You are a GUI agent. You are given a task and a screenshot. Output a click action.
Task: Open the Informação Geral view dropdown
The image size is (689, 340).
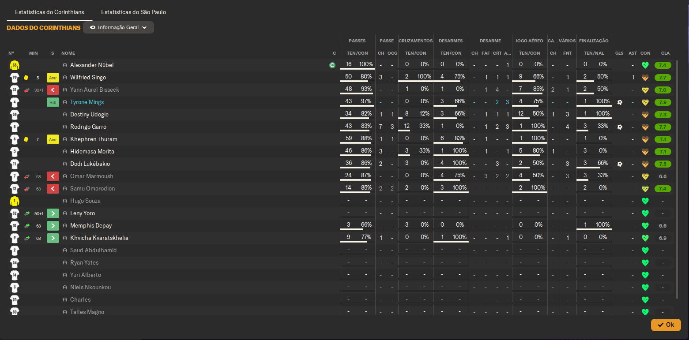[x=118, y=27]
